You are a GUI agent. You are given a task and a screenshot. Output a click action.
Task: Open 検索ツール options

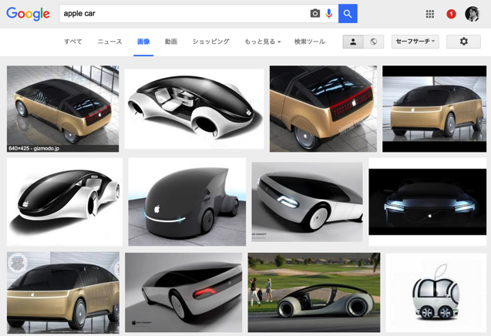pyautogui.click(x=309, y=42)
